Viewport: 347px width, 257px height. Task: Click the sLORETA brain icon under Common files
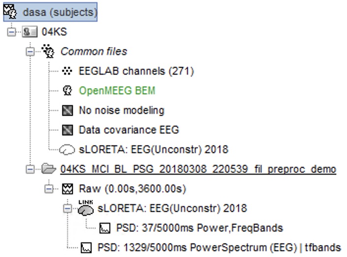[x=67, y=150]
